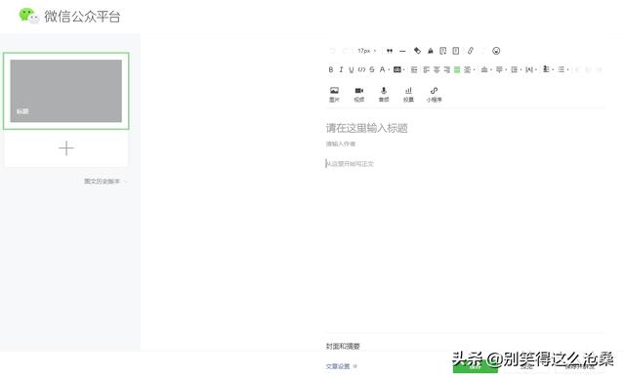
Task: Toggle strikethrough formatting
Action: [372, 69]
